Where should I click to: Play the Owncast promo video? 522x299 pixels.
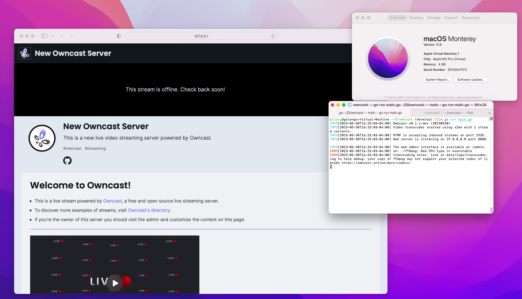115,283
